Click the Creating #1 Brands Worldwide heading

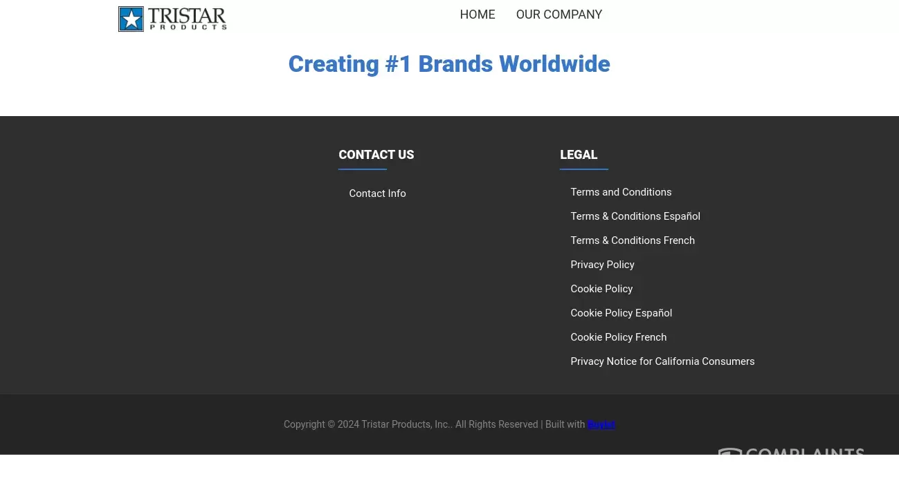pyautogui.click(x=449, y=64)
